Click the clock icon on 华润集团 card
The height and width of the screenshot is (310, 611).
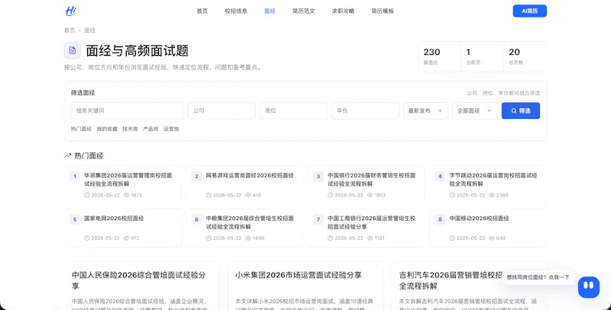(87, 195)
